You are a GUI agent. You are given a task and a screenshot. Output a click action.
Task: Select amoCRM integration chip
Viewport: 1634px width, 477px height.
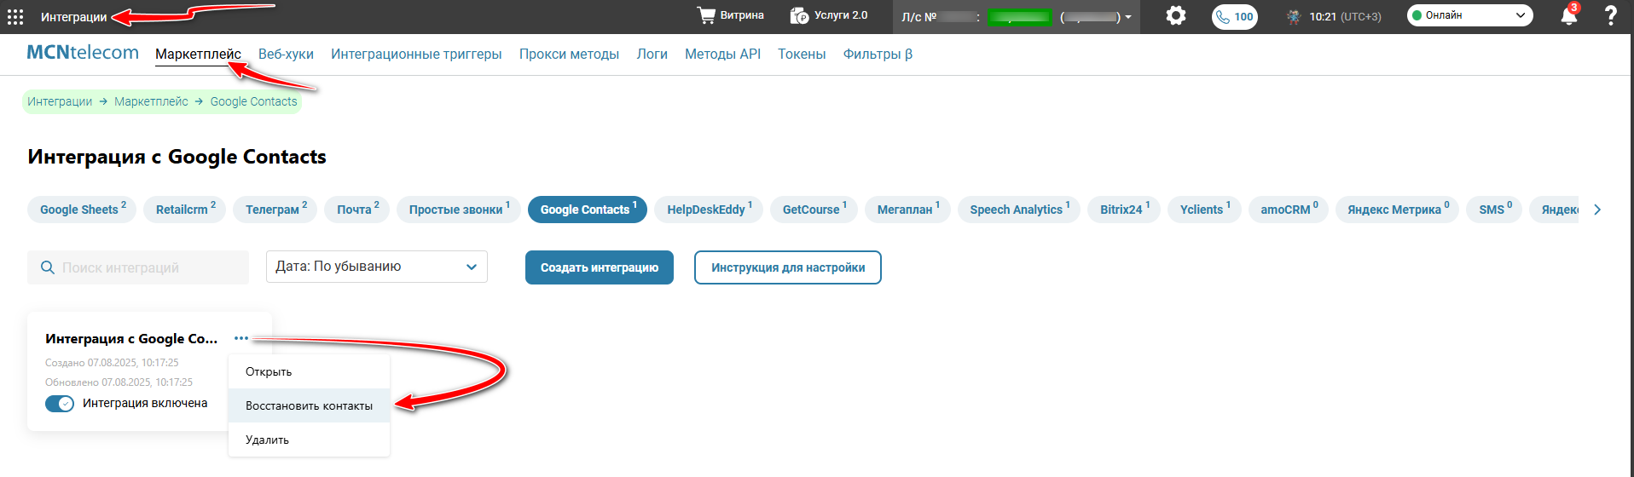pyautogui.click(x=1289, y=210)
